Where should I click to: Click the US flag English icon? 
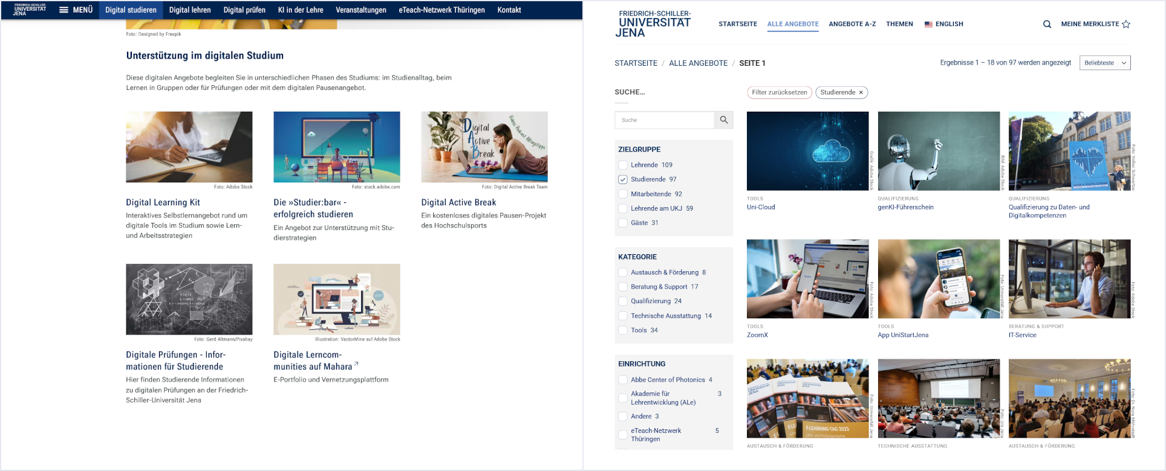[928, 24]
